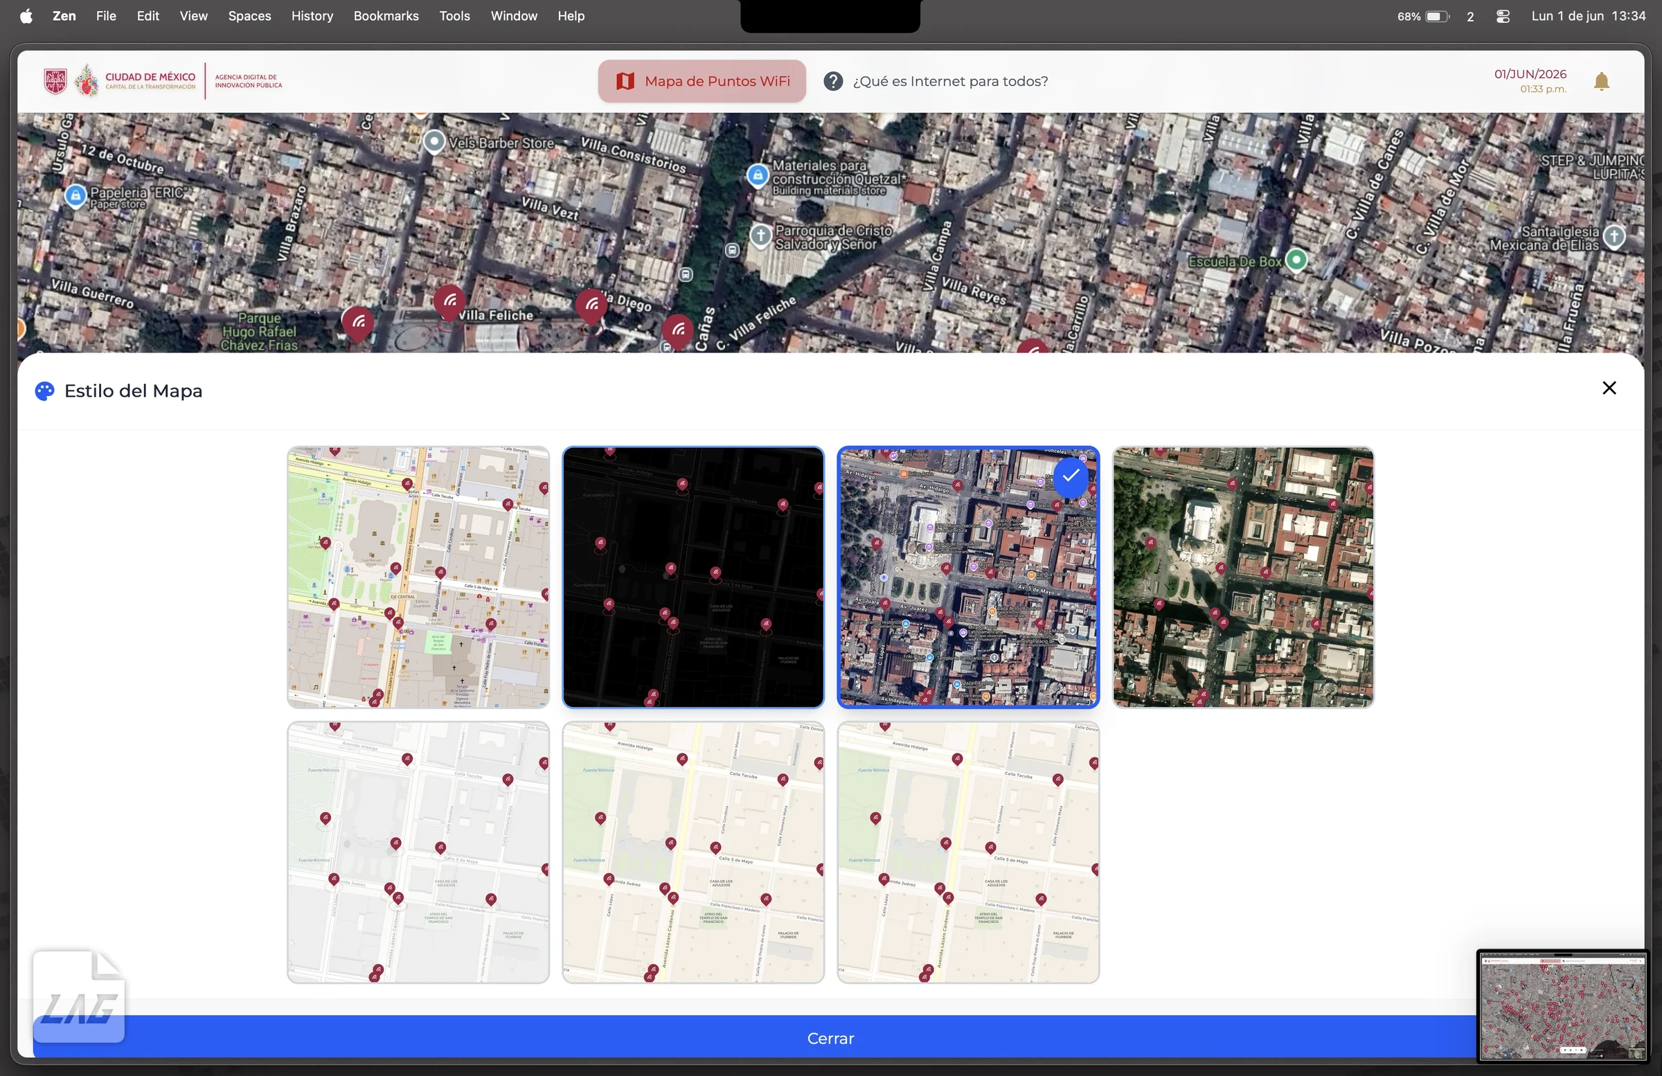Screen dimensions: 1662x1076
Task: Click the Papeleria ERIC map pin
Action: (75, 196)
